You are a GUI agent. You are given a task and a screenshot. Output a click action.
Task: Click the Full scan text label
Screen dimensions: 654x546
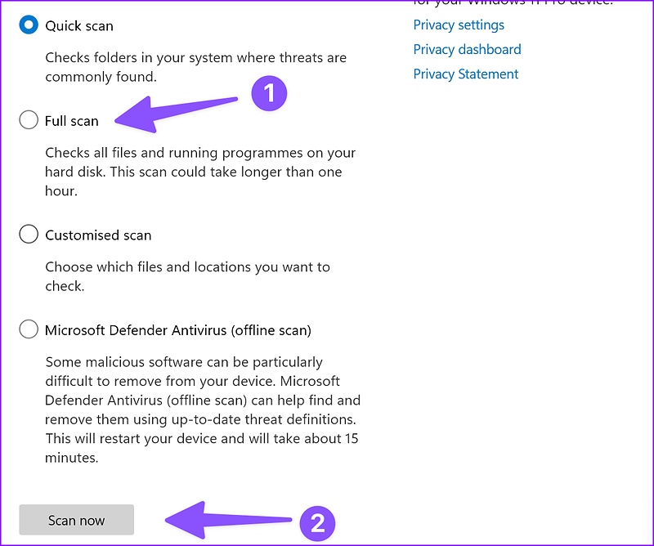pos(72,121)
